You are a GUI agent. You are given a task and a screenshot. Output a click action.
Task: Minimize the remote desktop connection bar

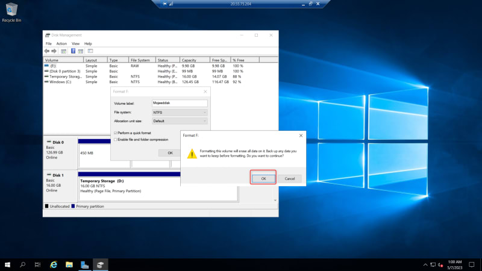(x=303, y=4)
